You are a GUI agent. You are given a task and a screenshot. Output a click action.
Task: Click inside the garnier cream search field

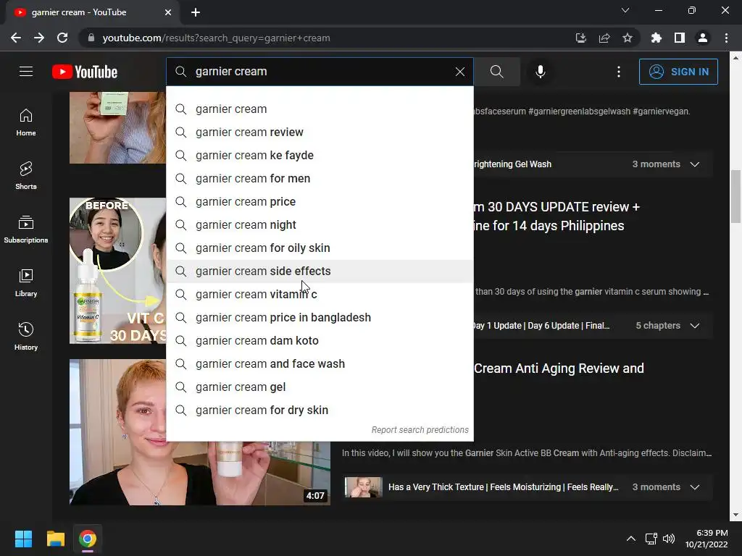[320, 72]
